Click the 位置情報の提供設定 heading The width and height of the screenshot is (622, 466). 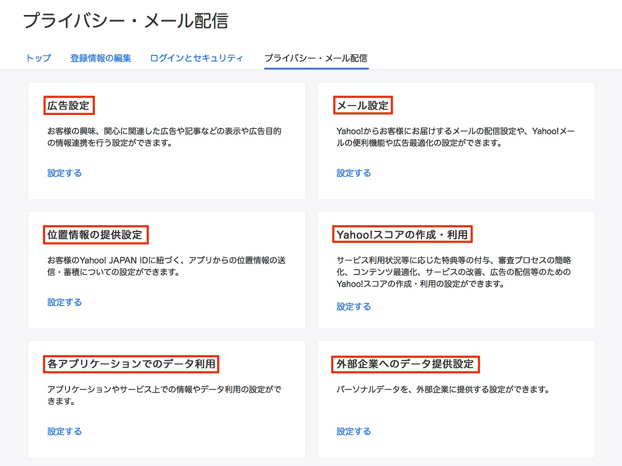(95, 235)
